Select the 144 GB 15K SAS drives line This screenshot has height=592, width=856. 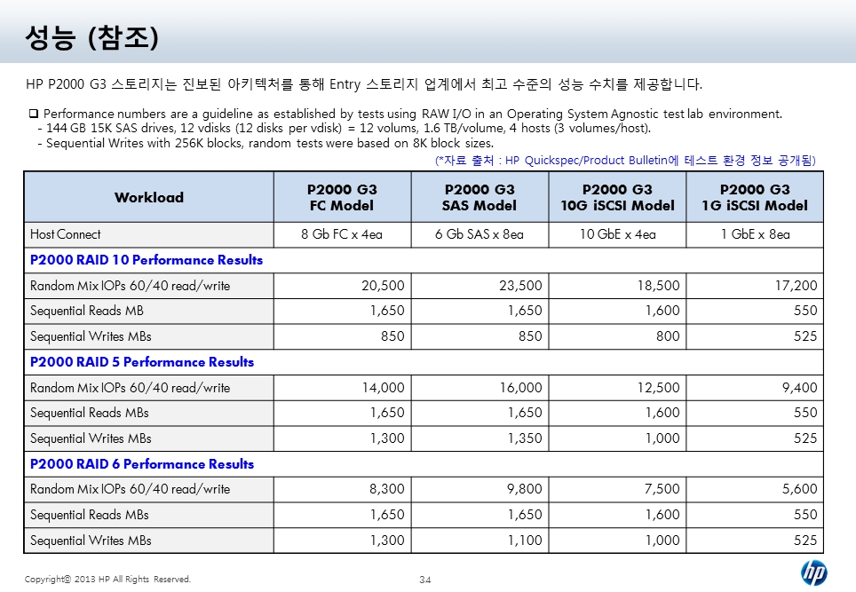(x=344, y=128)
